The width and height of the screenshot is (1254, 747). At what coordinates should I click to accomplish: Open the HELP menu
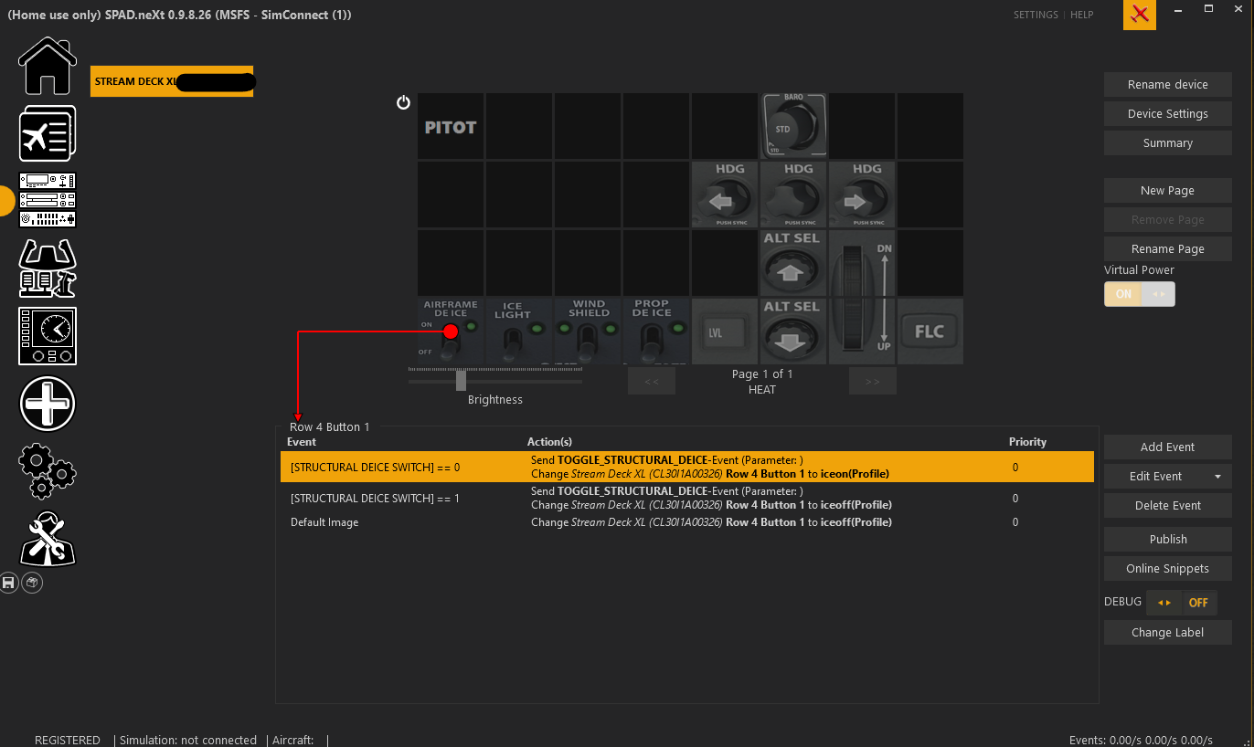pyautogui.click(x=1081, y=15)
